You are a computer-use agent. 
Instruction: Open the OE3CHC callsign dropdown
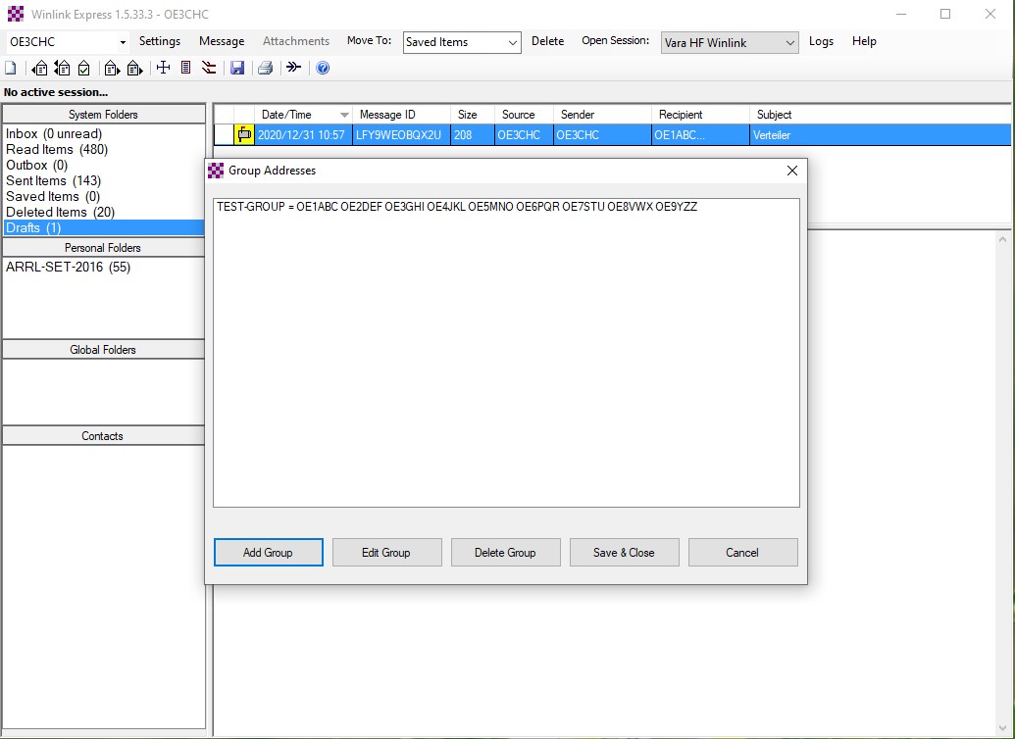(x=123, y=43)
